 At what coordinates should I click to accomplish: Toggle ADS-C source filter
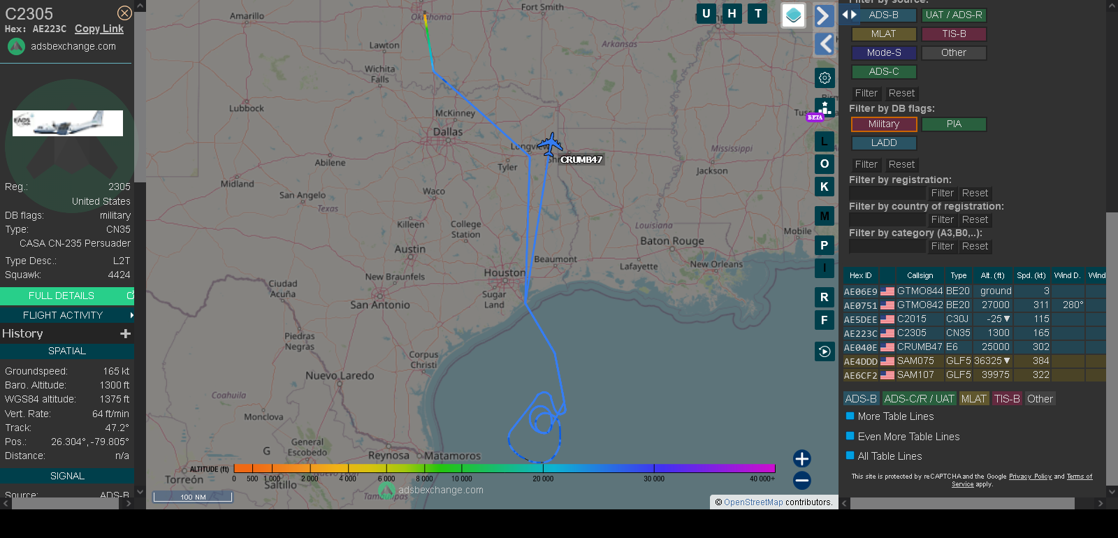884,71
